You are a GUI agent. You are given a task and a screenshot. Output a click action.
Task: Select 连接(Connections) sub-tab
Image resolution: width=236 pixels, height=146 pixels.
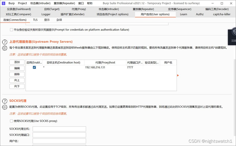click(15, 20)
